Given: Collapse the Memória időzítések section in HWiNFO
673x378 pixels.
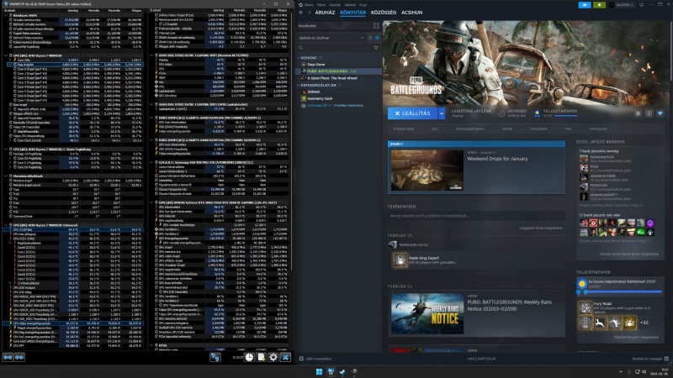Looking at the screenshot, I should pyautogui.click(x=6, y=176).
